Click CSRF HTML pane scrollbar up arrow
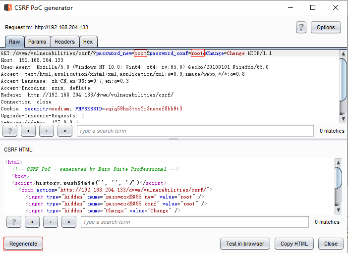 coord(338,162)
